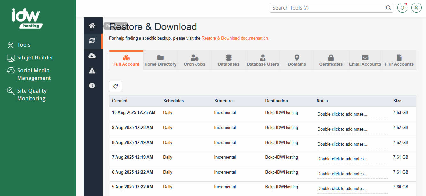Click the search magnifier icon
Screen dimensions: 426x196
point(388,8)
